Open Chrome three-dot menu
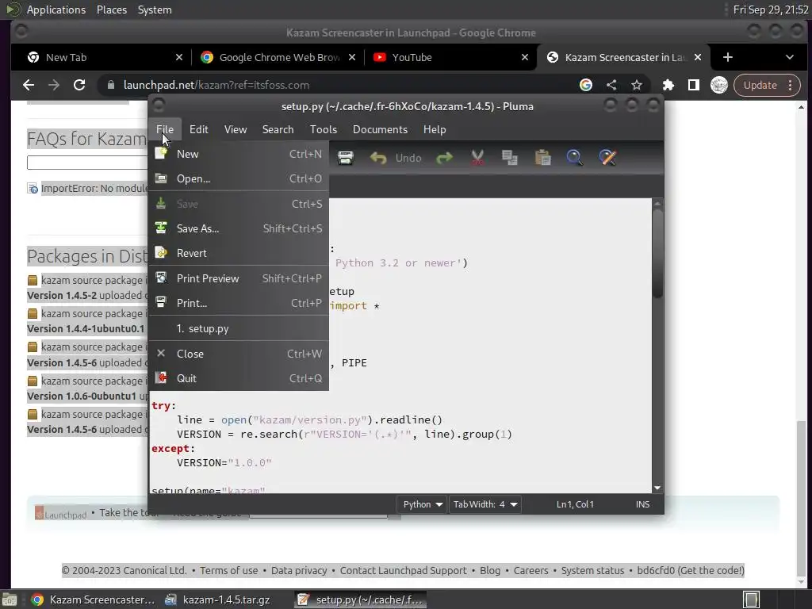The width and height of the screenshot is (812, 609). point(791,85)
